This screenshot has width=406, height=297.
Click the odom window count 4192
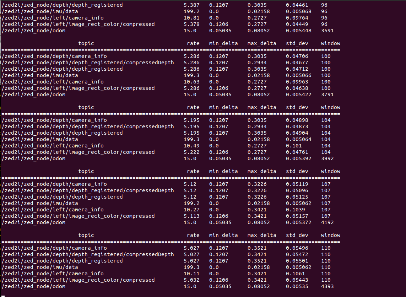pyautogui.click(x=327, y=222)
